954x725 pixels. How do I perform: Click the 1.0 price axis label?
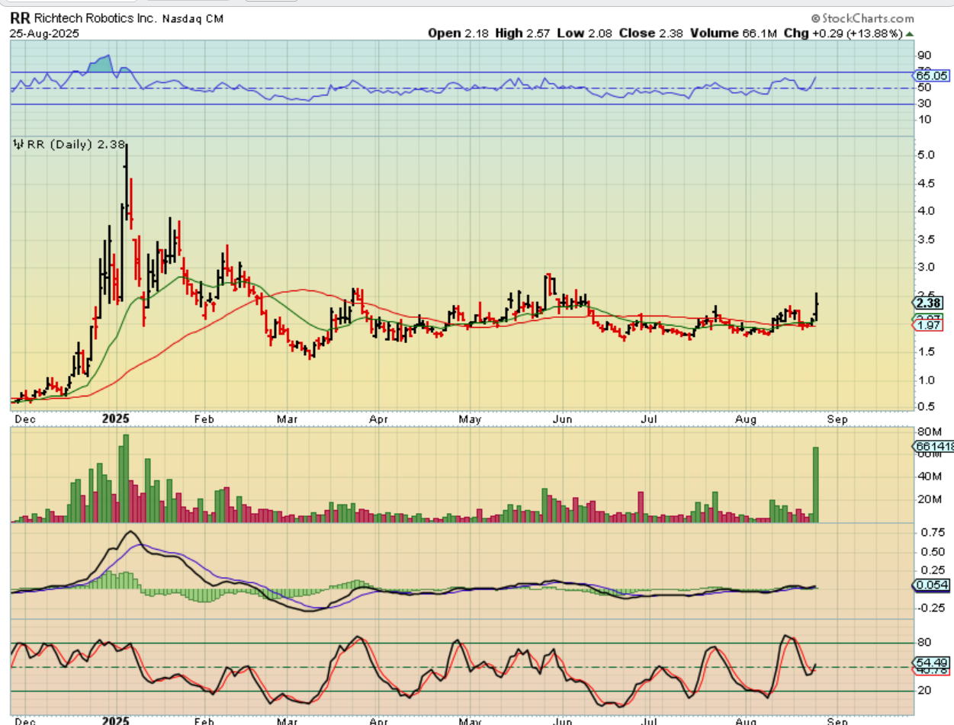pos(924,380)
